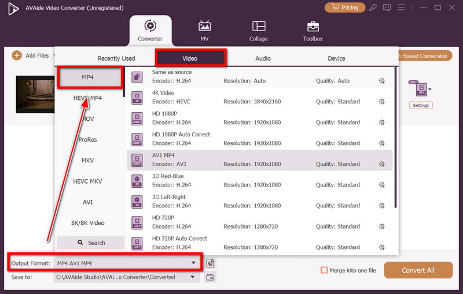
Task: Click the preset list vertical scrollbar
Action: [396, 137]
